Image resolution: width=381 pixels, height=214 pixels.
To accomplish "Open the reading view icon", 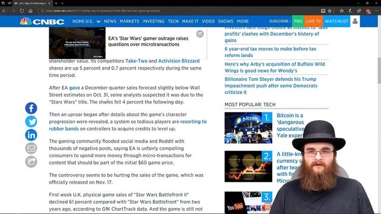I will tap(323, 11).
